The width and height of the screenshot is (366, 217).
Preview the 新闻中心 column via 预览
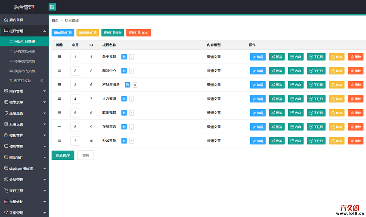pyautogui.click(x=277, y=71)
